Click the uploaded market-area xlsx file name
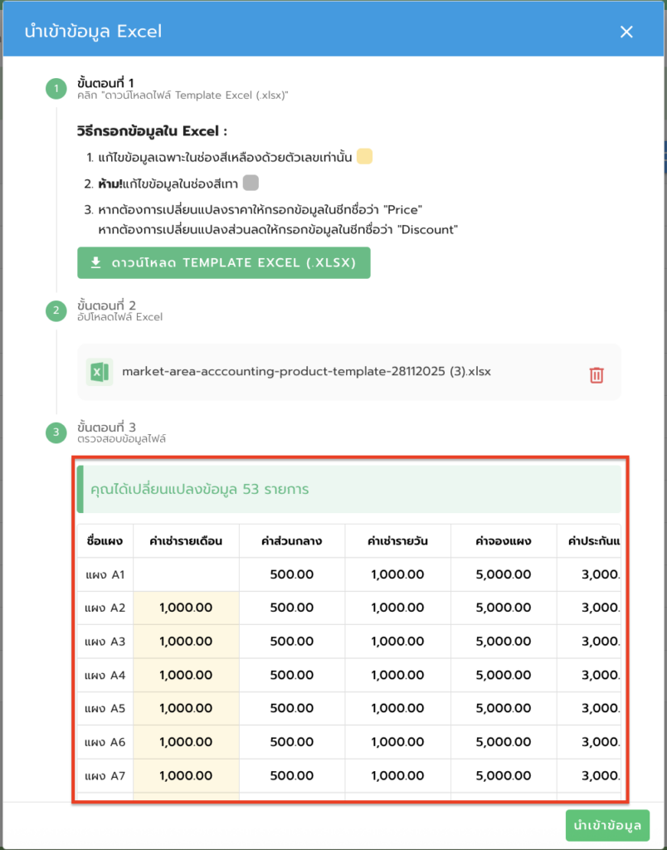The height and width of the screenshot is (850, 667). (306, 372)
